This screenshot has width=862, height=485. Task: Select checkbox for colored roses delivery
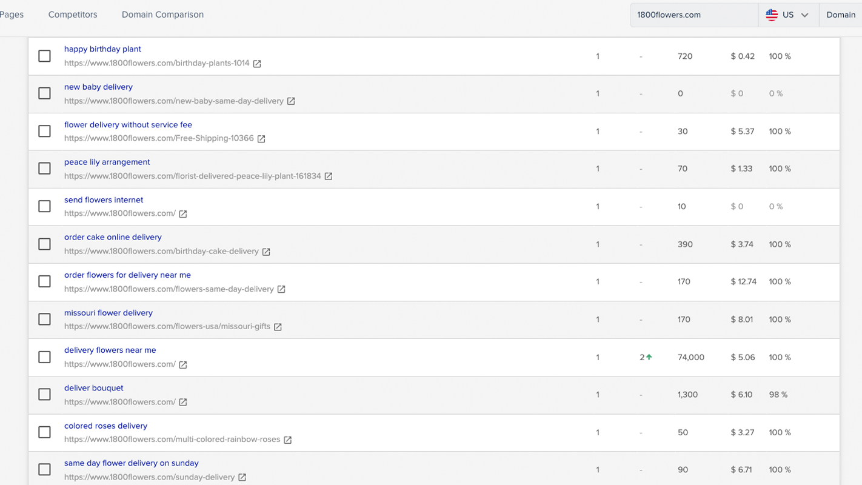(44, 432)
